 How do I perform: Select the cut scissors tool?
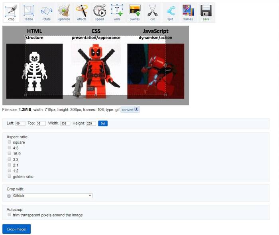(152, 12)
